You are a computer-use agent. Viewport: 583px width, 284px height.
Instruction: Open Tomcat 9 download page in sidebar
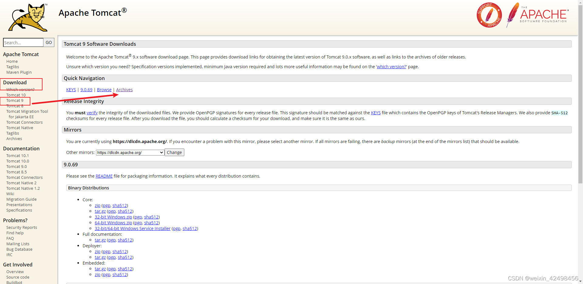click(15, 100)
